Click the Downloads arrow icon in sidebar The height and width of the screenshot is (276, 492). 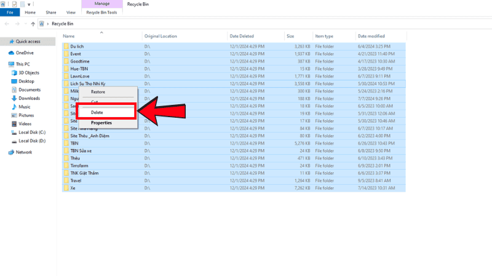pos(14,98)
